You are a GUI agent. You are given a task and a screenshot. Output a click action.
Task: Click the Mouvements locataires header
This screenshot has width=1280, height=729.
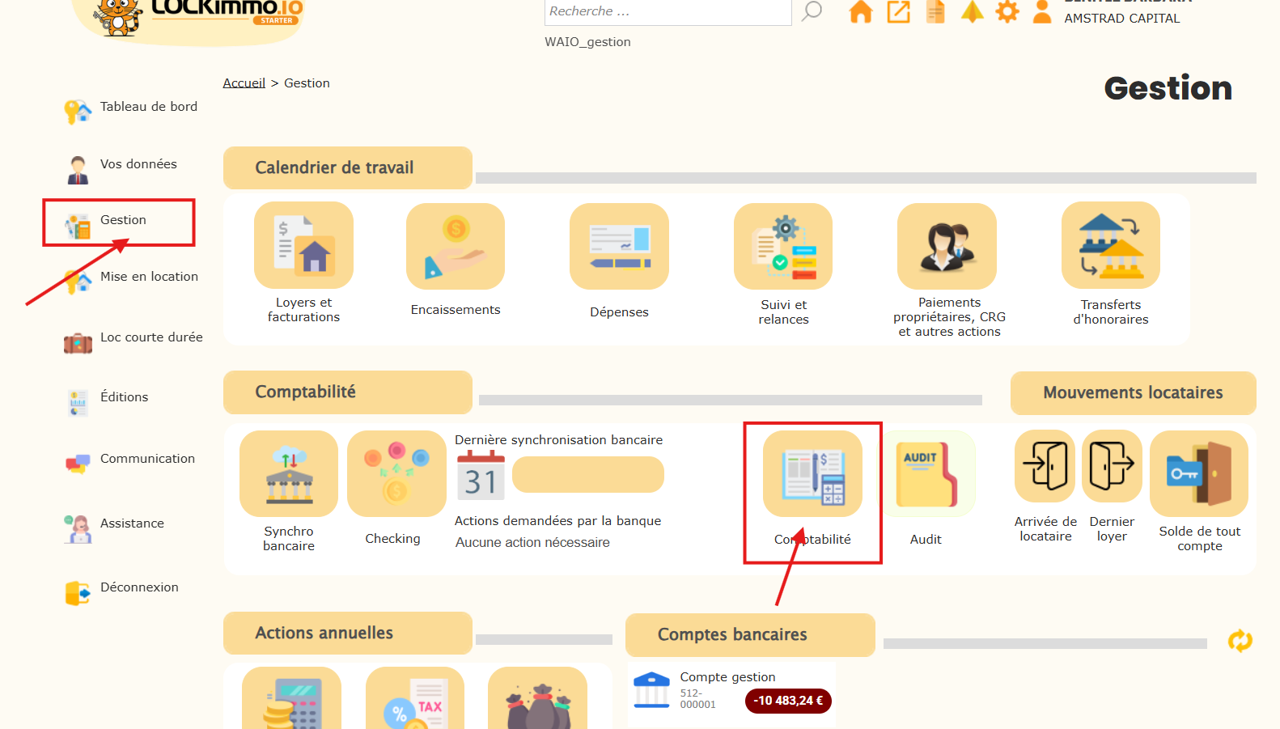click(1133, 392)
